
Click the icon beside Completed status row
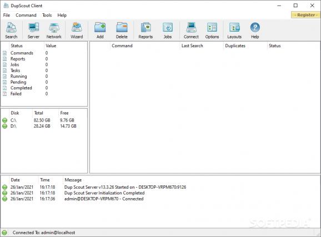pos(4,88)
